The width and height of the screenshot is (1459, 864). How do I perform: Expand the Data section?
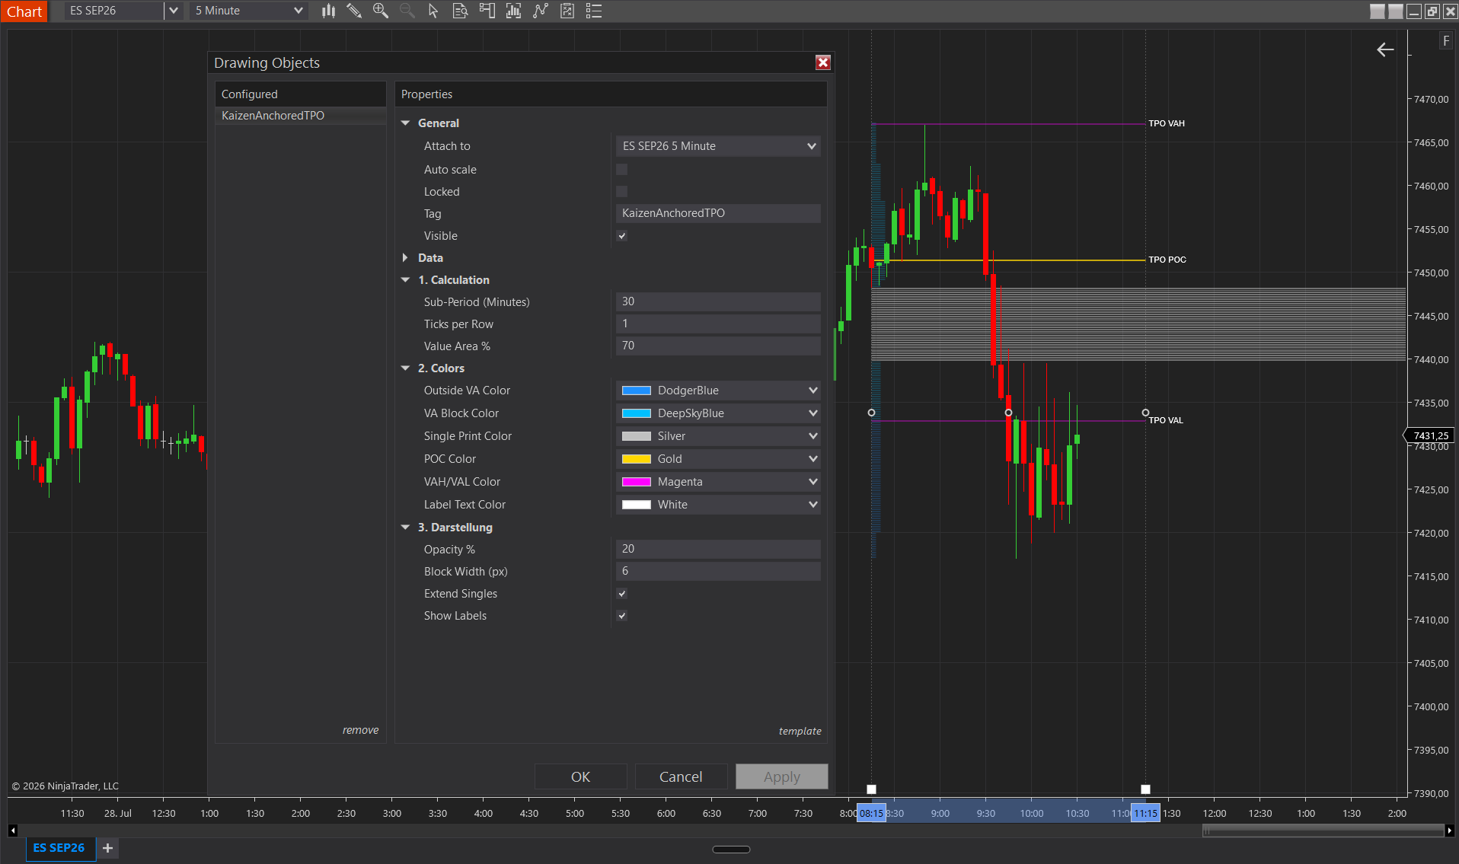click(406, 258)
